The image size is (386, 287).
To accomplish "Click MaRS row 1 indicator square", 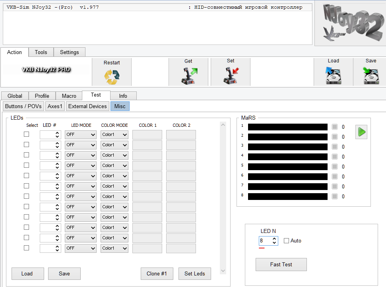I will click(x=335, y=127).
